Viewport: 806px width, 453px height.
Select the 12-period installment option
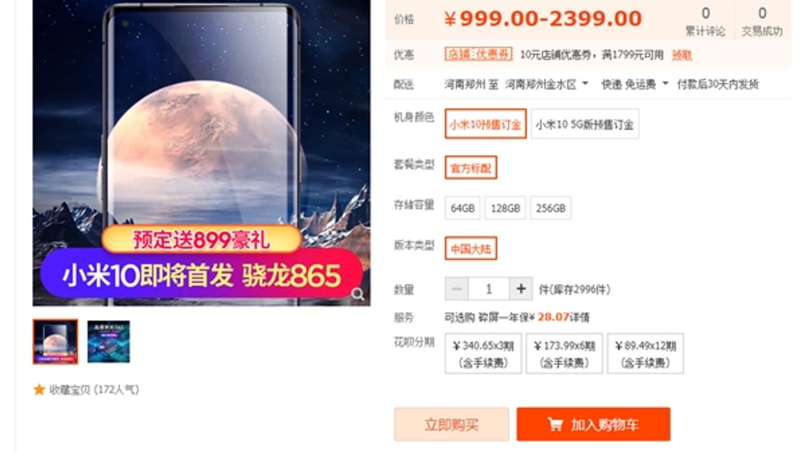(x=645, y=353)
